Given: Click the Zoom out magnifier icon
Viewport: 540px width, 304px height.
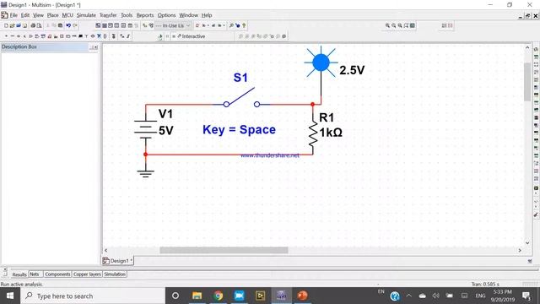Looking at the screenshot, I should [394, 25].
